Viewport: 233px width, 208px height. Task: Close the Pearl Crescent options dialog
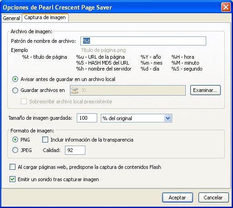(226, 7)
